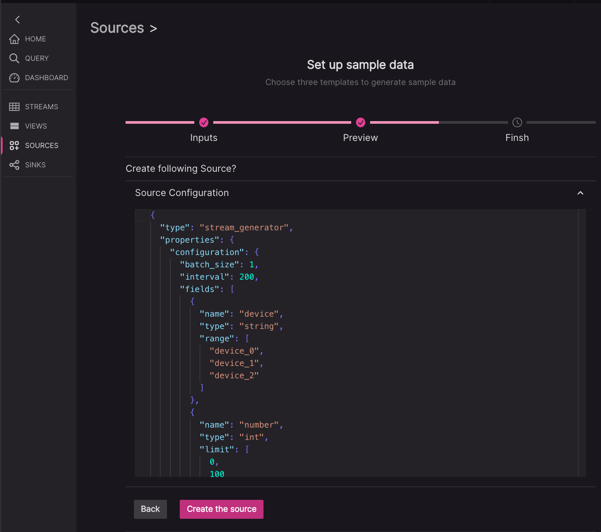Click the Query magnifier icon
This screenshot has height=532, width=601.
tap(15, 59)
